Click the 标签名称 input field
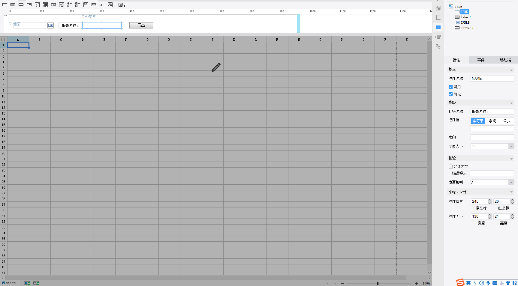This screenshot has height=286, width=518. point(492,112)
